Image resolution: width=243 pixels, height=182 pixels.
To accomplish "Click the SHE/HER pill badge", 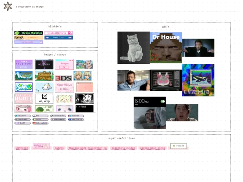I will (x=22, y=123).
